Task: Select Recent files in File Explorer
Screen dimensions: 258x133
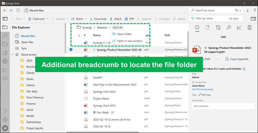Action: (x=28, y=36)
